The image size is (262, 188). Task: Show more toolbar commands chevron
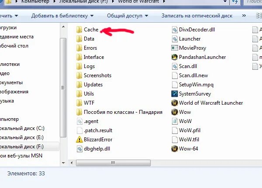coord(244,16)
